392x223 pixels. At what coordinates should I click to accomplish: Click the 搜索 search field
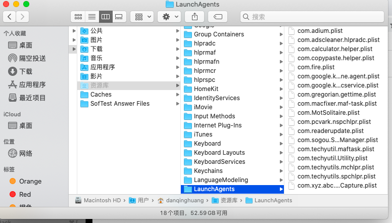point(312,17)
